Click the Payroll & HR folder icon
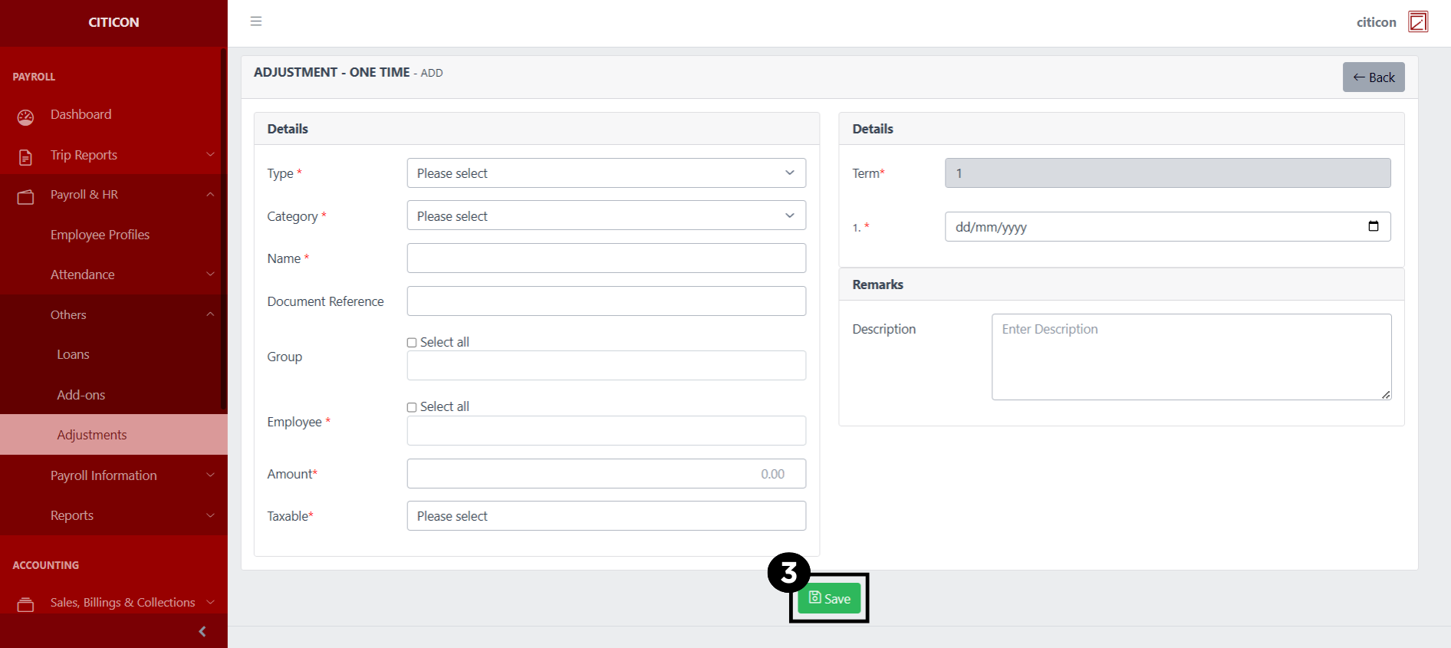This screenshot has width=1451, height=648. point(25,197)
